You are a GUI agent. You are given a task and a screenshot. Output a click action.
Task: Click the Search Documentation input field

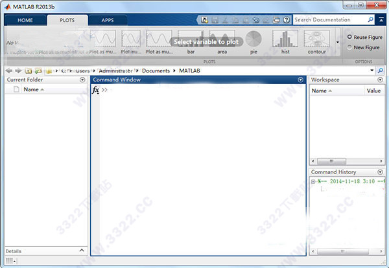(x=330, y=19)
